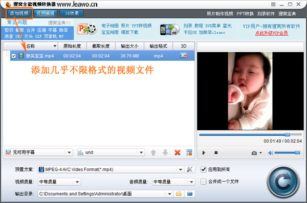Click the app logo in title bar

pyautogui.click(x=8, y=4)
